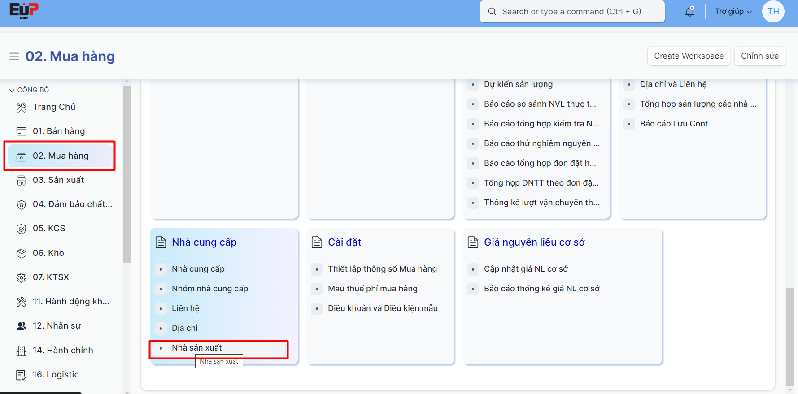Open 16. Logistic workspace

(56, 375)
